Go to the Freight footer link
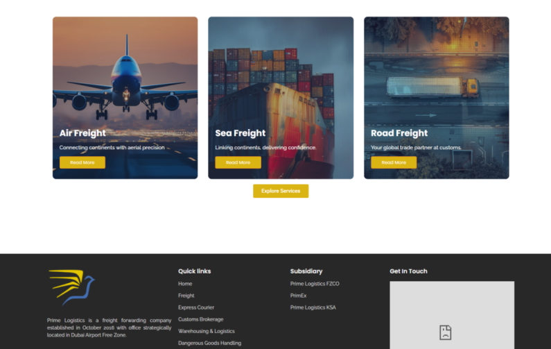 tap(186, 296)
